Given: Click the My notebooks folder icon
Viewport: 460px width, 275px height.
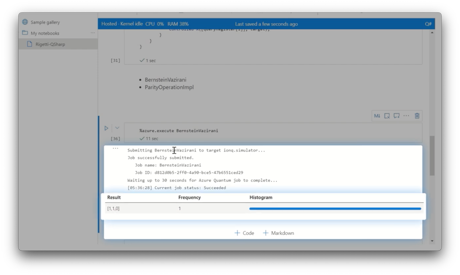Looking at the screenshot, I should [25, 33].
